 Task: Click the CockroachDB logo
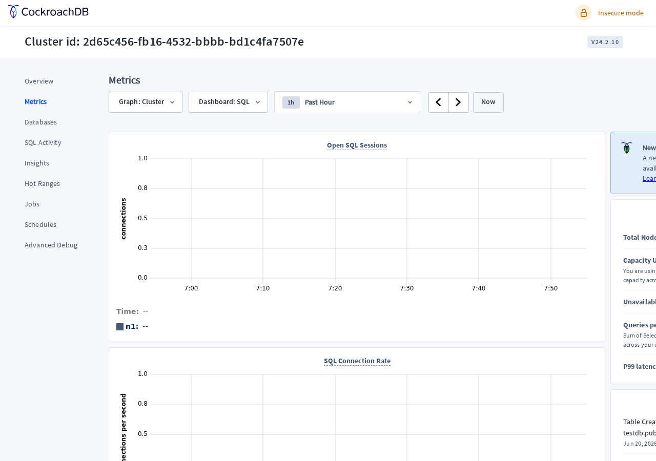pyautogui.click(x=48, y=12)
